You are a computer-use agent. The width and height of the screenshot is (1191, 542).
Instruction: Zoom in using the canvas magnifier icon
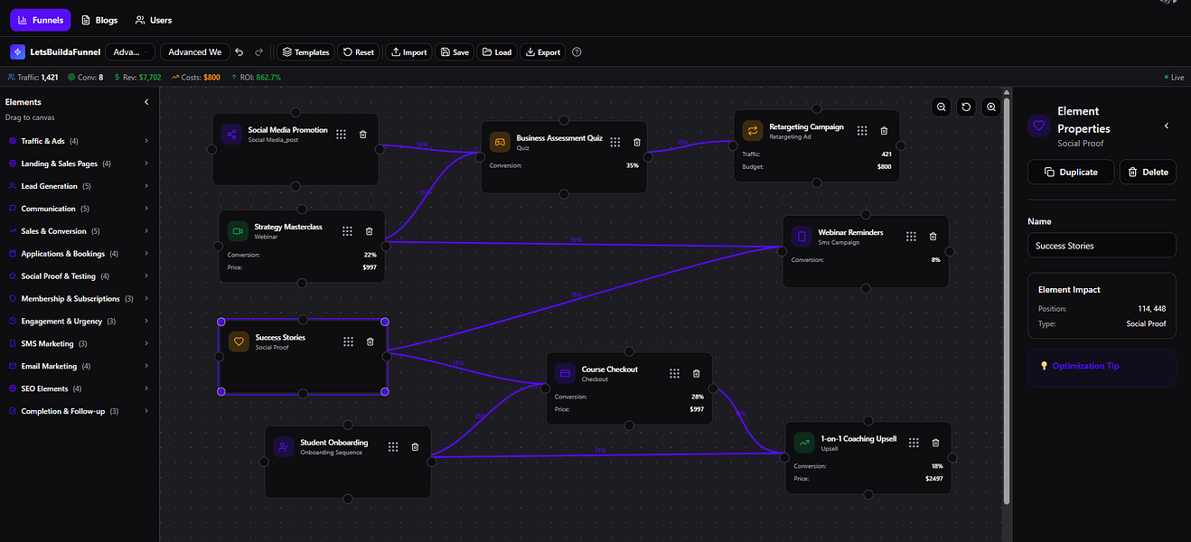pos(991,107)
